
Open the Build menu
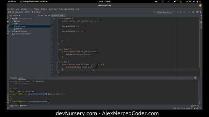[x=51, y=9]
